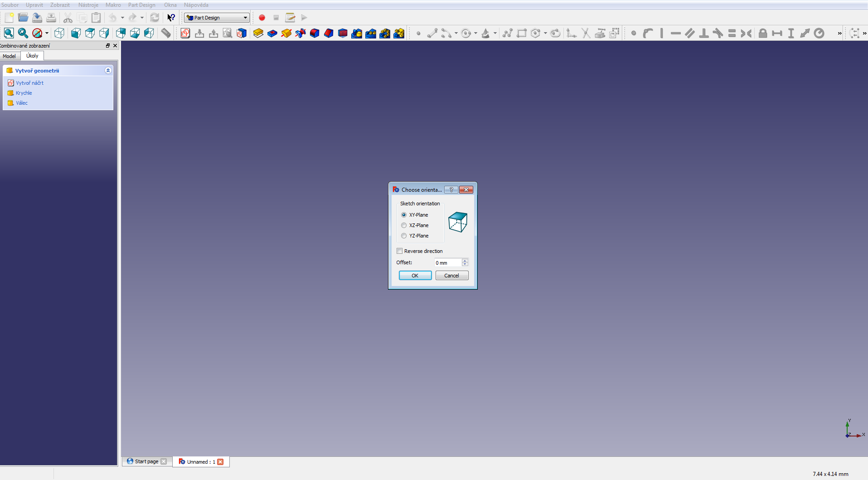Screen dimensions: 868x480
Task: Switch to the Model tab
Action: click(x=10, y=56)
